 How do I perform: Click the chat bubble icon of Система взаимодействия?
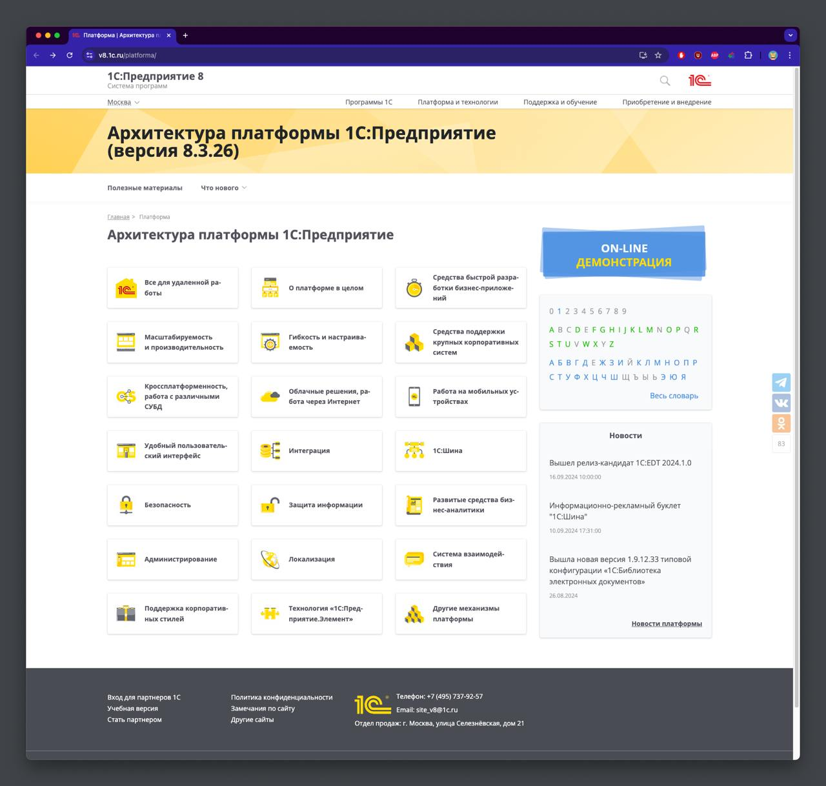pyautogui.click(x=414, y=559)
